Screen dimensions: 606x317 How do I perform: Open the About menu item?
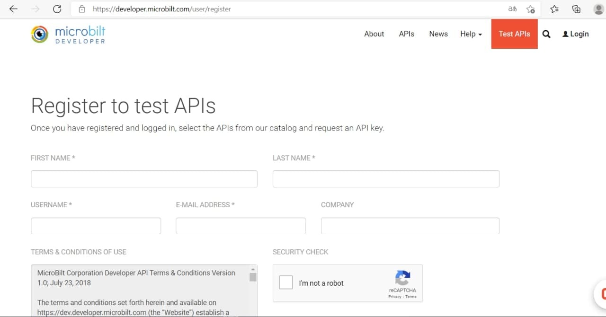pos(374,34)
